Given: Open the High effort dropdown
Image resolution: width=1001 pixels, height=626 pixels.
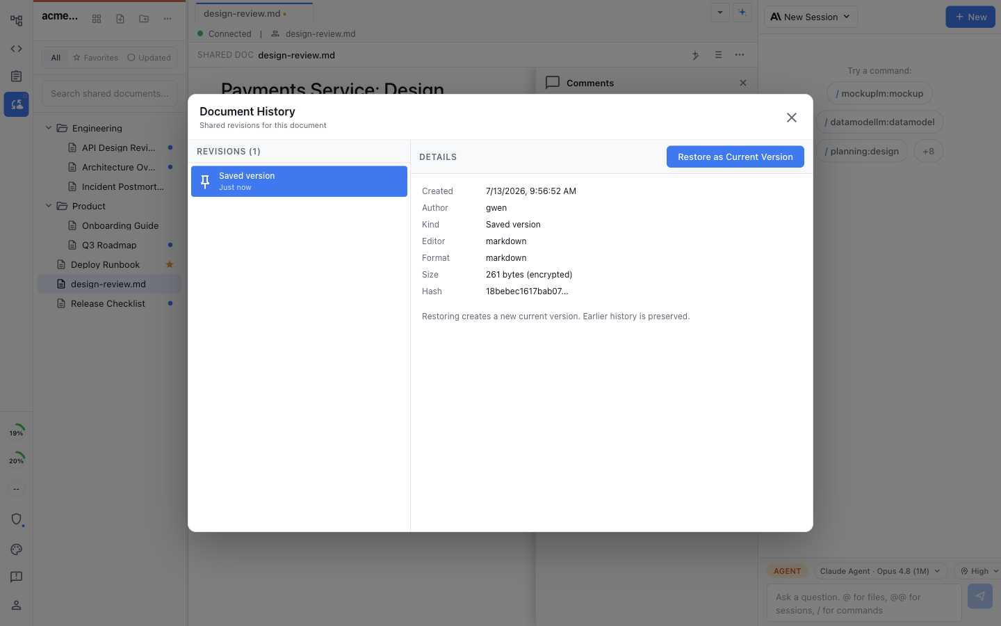Looking at the screenshot, I should 979,571.
